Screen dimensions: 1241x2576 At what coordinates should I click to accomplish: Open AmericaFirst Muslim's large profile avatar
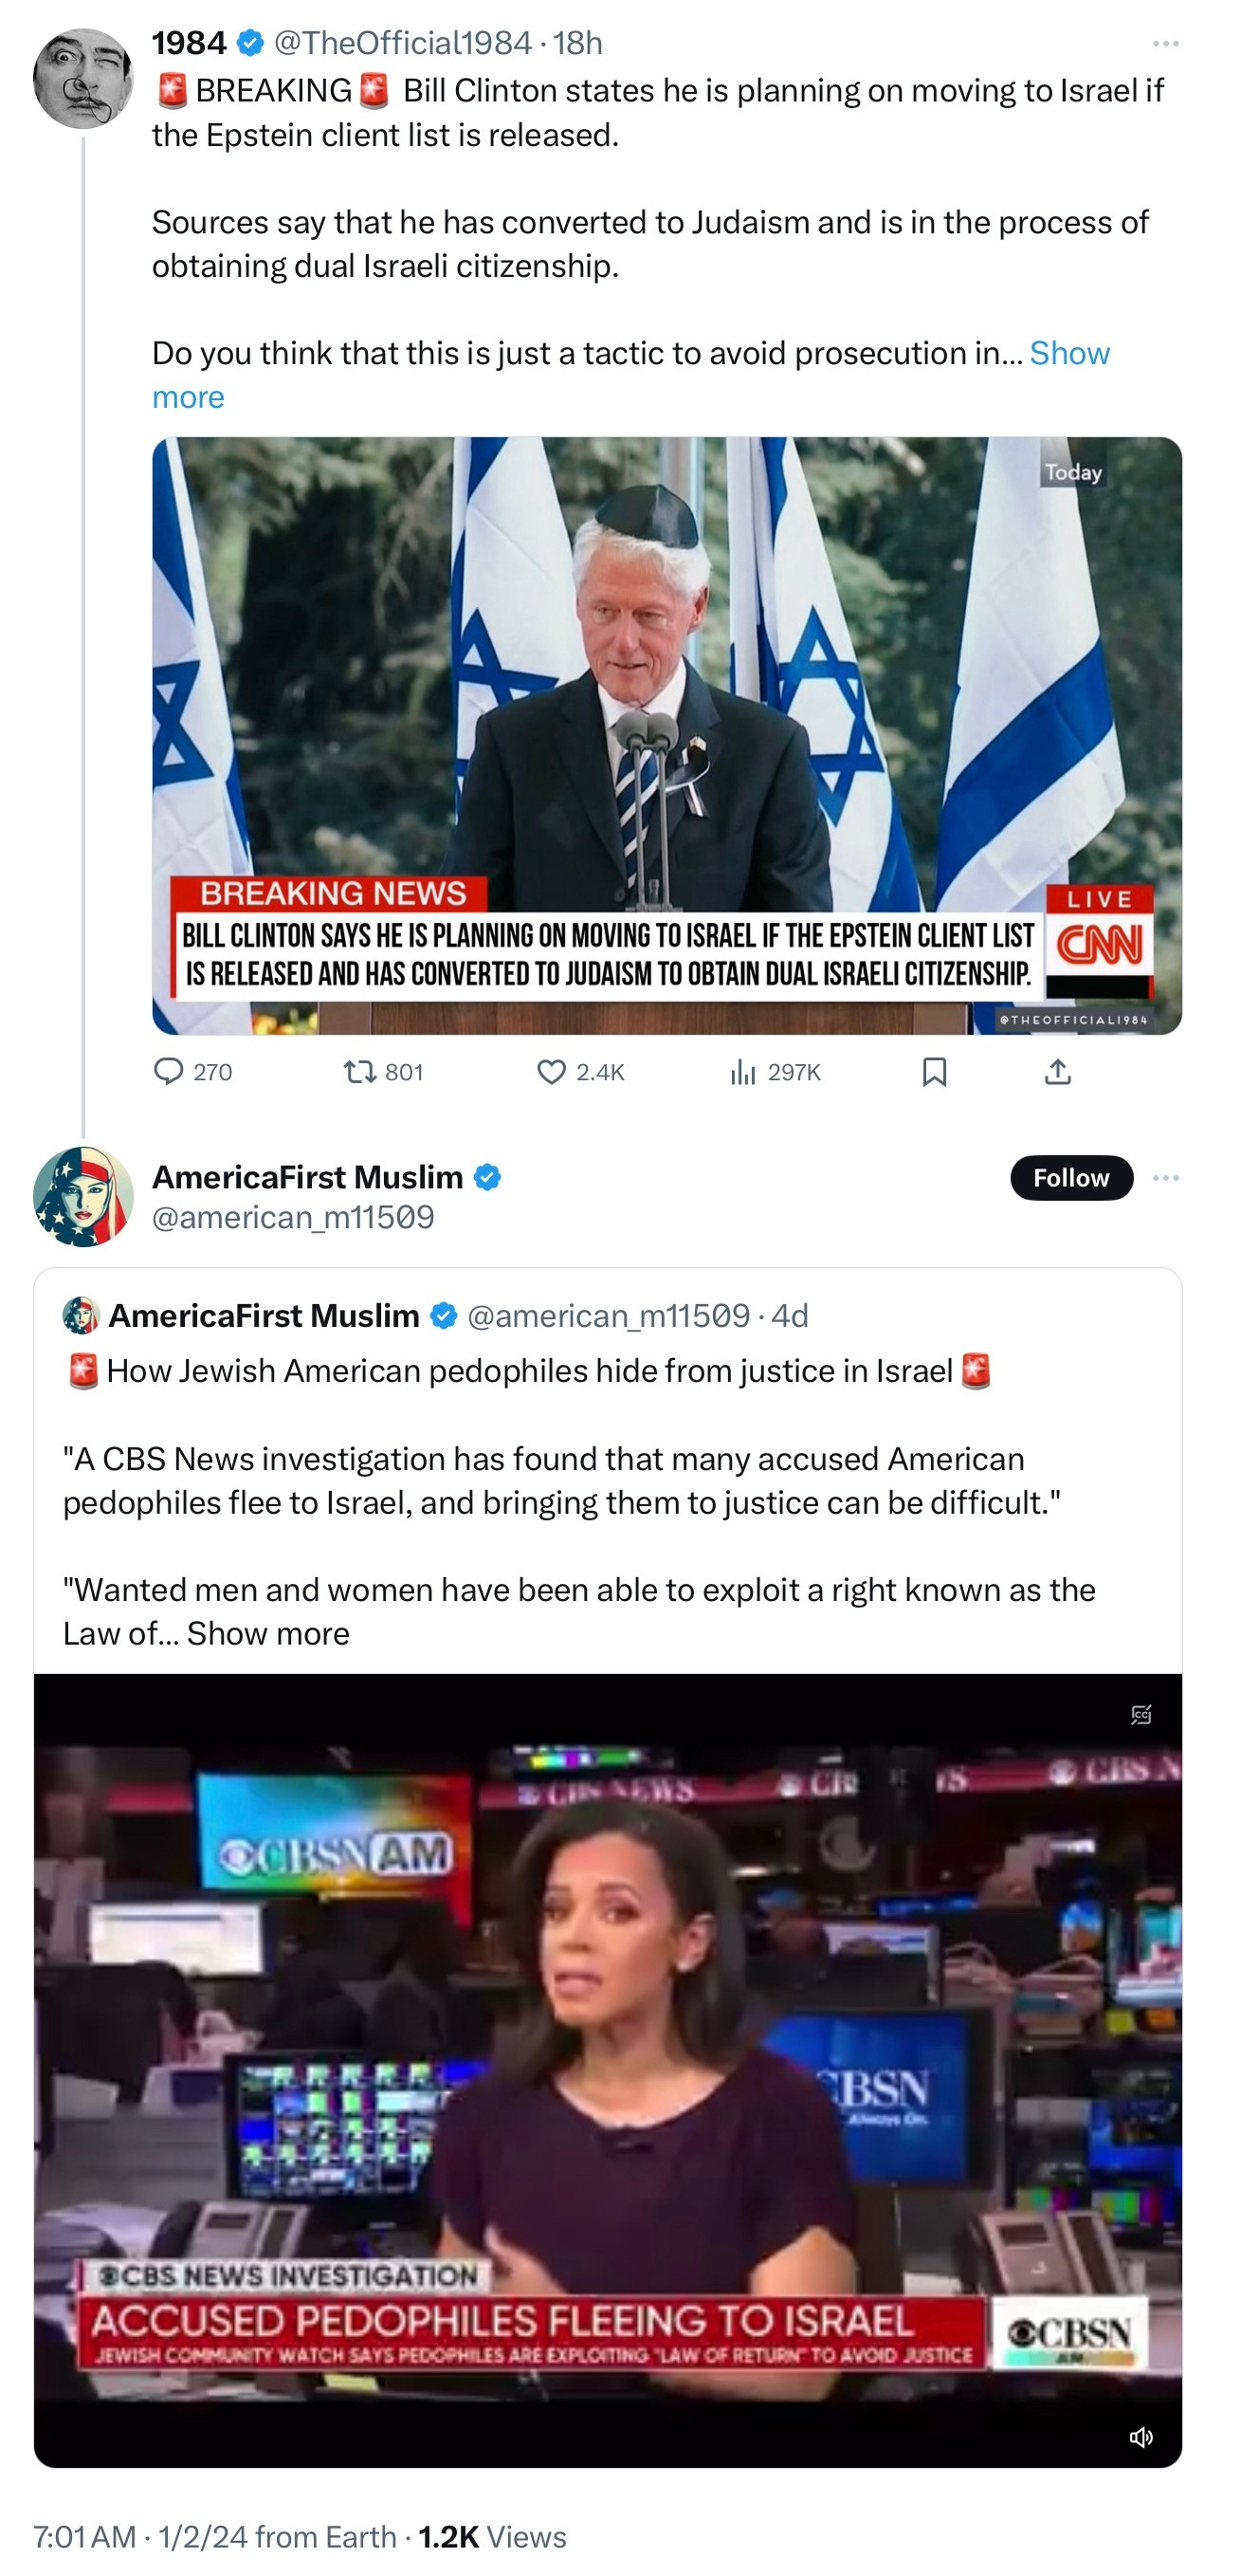click(x=82, y=1196)
